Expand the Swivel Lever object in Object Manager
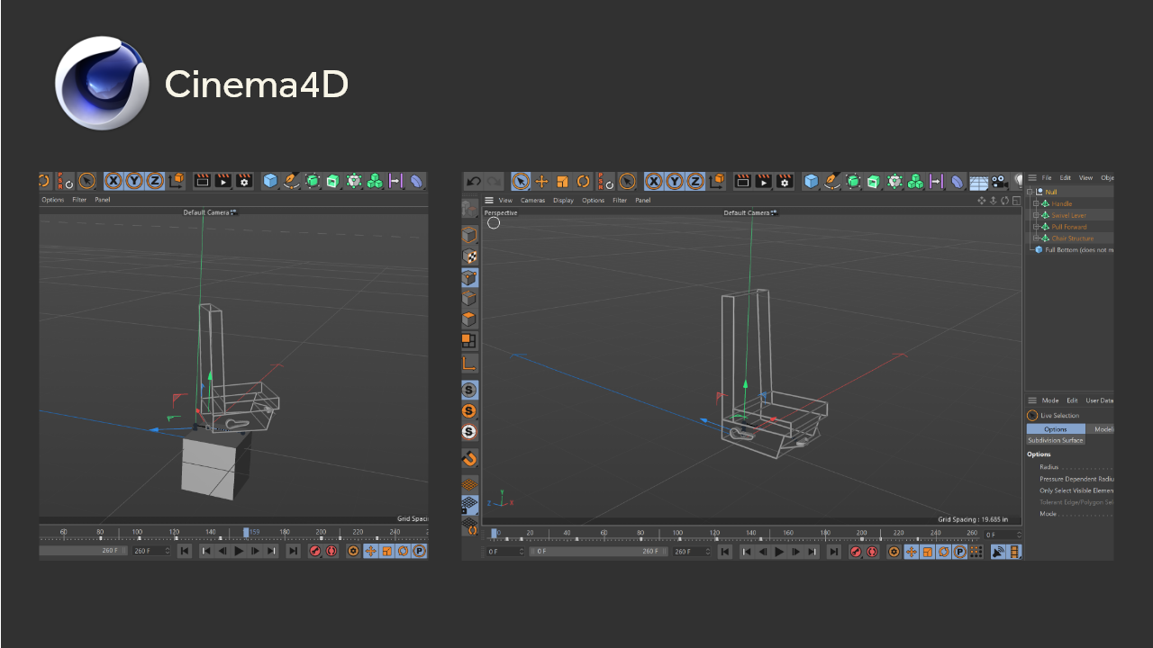The width and height of the screenshot is (1153, 648). point(1036,216)
